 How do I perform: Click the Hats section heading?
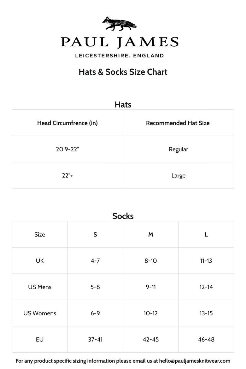click(x=123, y=104)
